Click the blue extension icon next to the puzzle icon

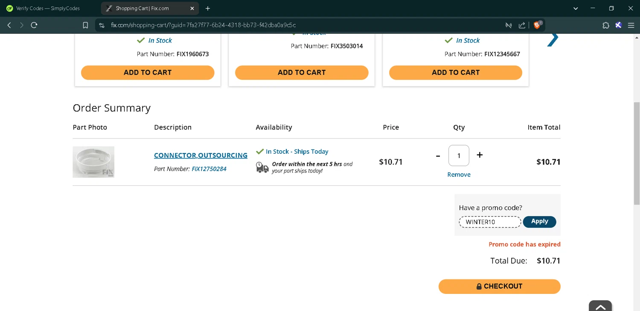pos(618,25)
